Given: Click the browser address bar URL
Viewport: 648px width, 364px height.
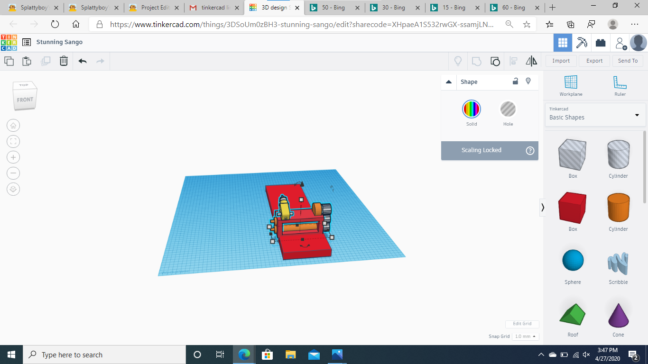Looking at the screenshot, I should point(301,25).
